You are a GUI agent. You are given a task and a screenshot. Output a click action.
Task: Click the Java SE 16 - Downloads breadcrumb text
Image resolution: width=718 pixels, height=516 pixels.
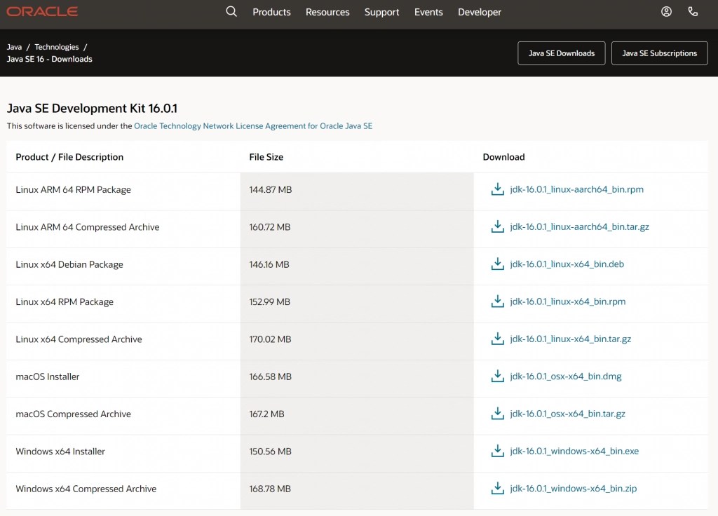pyautogui.click(x=50, y=59)
